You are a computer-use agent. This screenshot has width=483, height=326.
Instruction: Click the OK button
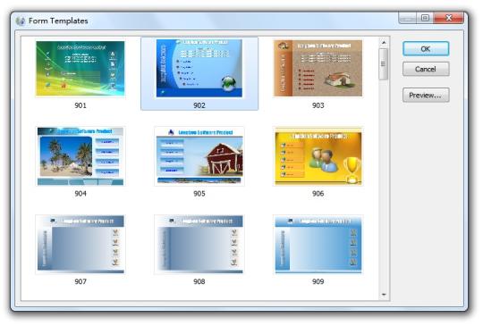tap(426, 49)
